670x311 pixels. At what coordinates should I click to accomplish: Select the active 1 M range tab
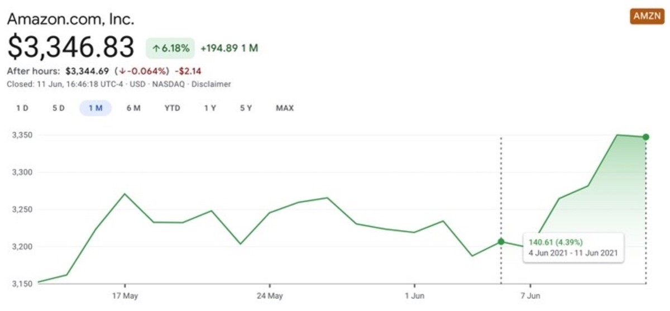point(95,108)
